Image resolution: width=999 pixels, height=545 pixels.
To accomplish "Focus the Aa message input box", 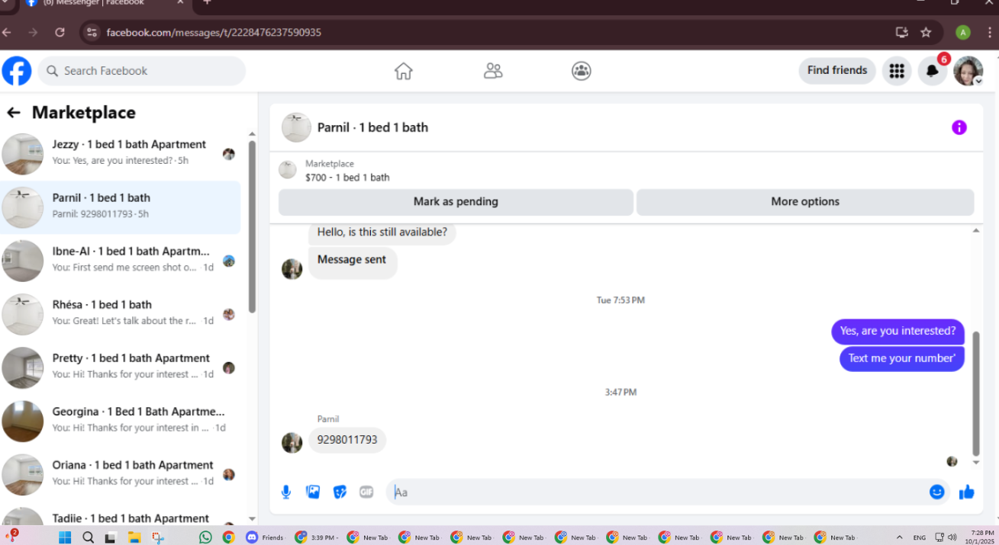I will 656,492.
